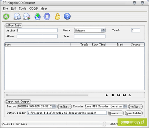Click the playback position slider handle
This screenshot has width=149, height=128.
[x=7, y=95]
